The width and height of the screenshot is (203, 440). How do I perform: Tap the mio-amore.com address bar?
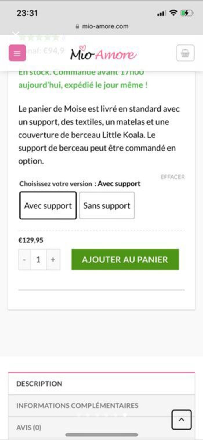click(x=105, y=26)
